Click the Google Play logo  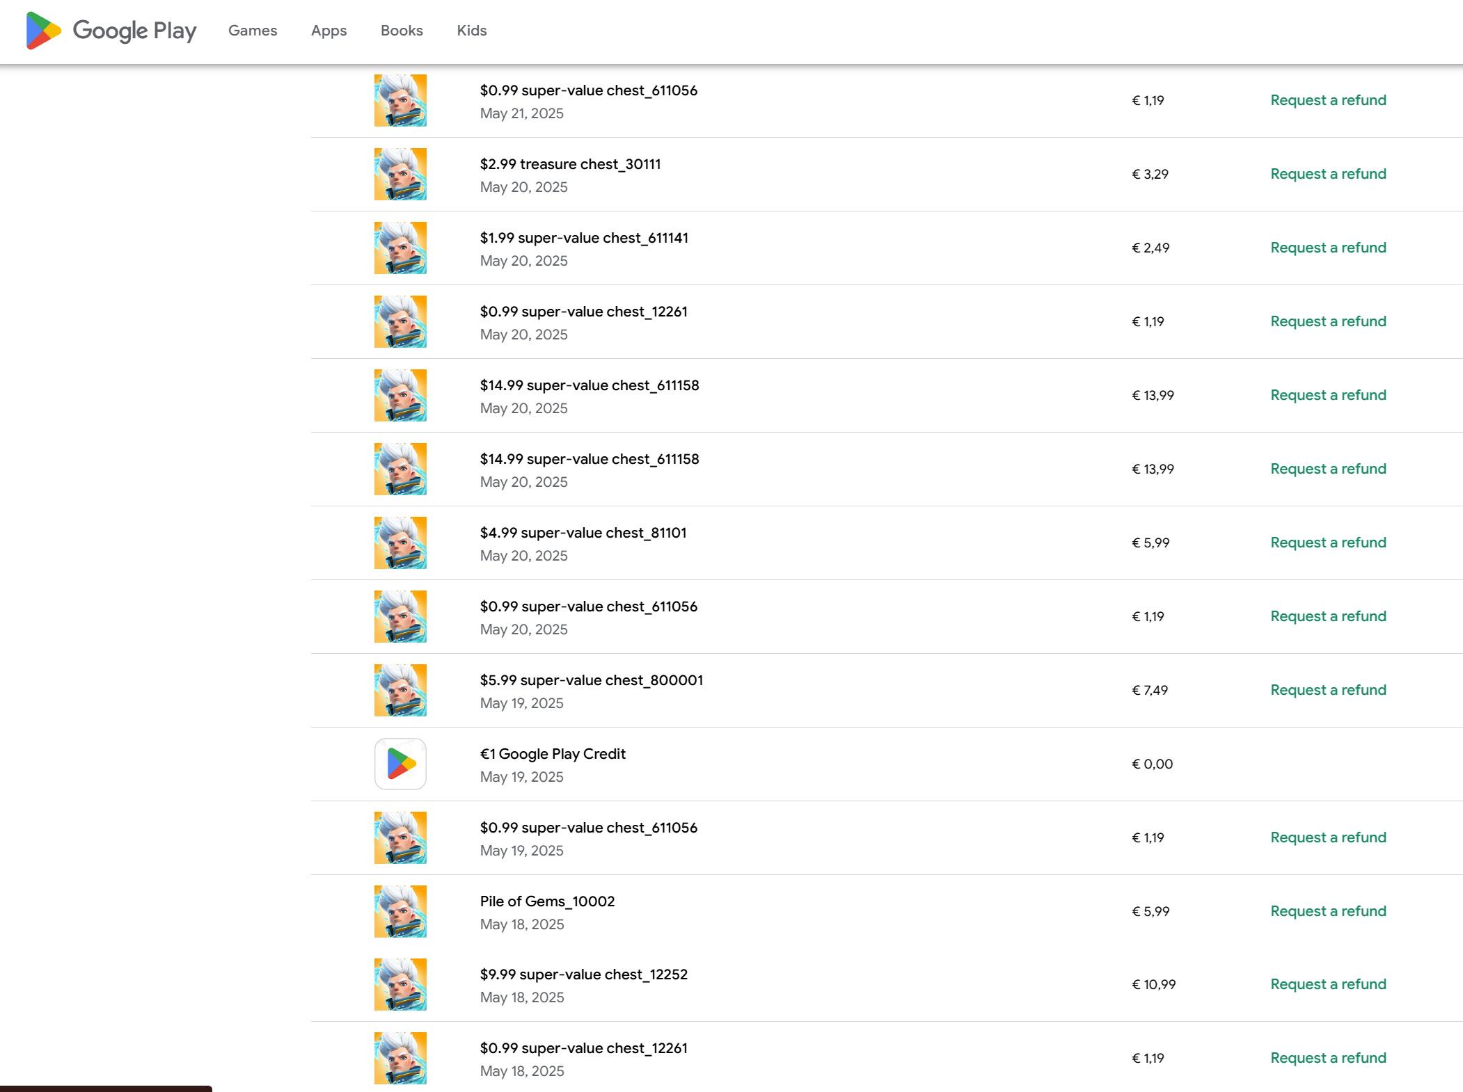(111, 31)
